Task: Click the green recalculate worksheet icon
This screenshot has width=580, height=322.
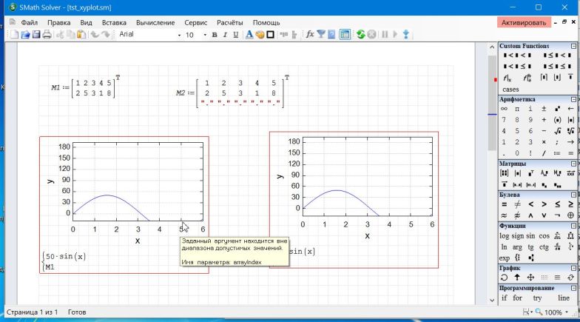Action: point(360,35)
